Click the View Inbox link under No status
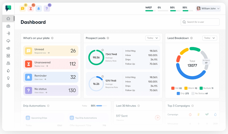The image size is (228, 134). 41,92
